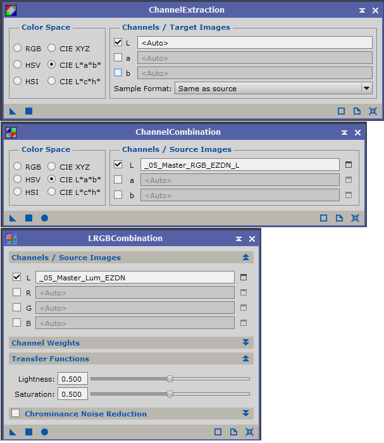
Task: Click L target image field in ChannelExtraction
Action: click(255, 42)
